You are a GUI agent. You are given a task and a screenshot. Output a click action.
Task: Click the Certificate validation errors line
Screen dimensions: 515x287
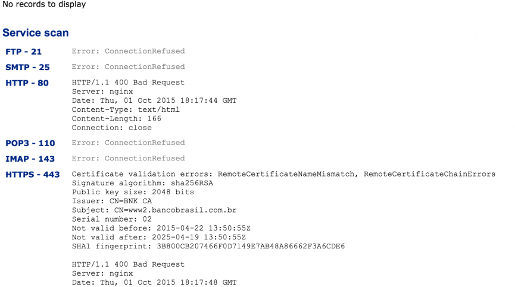pyautogui.click(x=283, y=174)
